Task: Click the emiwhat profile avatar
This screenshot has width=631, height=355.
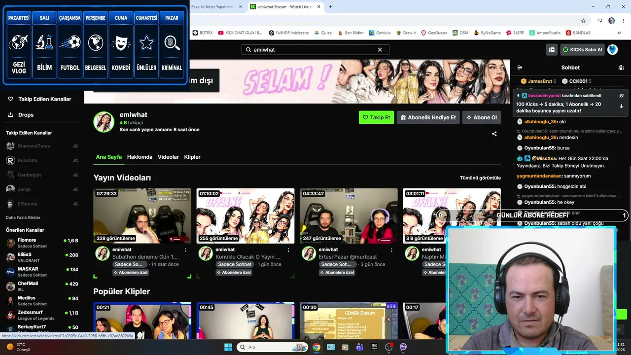Action: point(104,122)
